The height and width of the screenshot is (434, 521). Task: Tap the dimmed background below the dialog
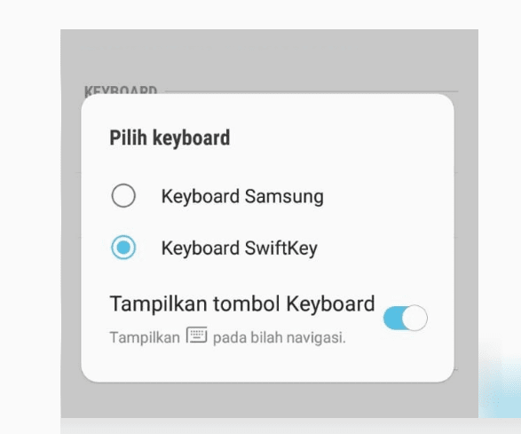pyautogui.click(x=269, y=400)
